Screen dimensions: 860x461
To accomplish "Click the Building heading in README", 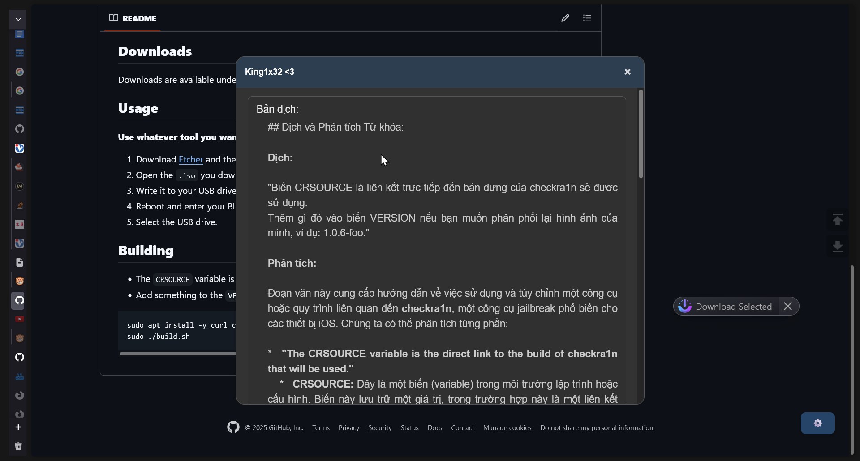I will pos(146,251).
